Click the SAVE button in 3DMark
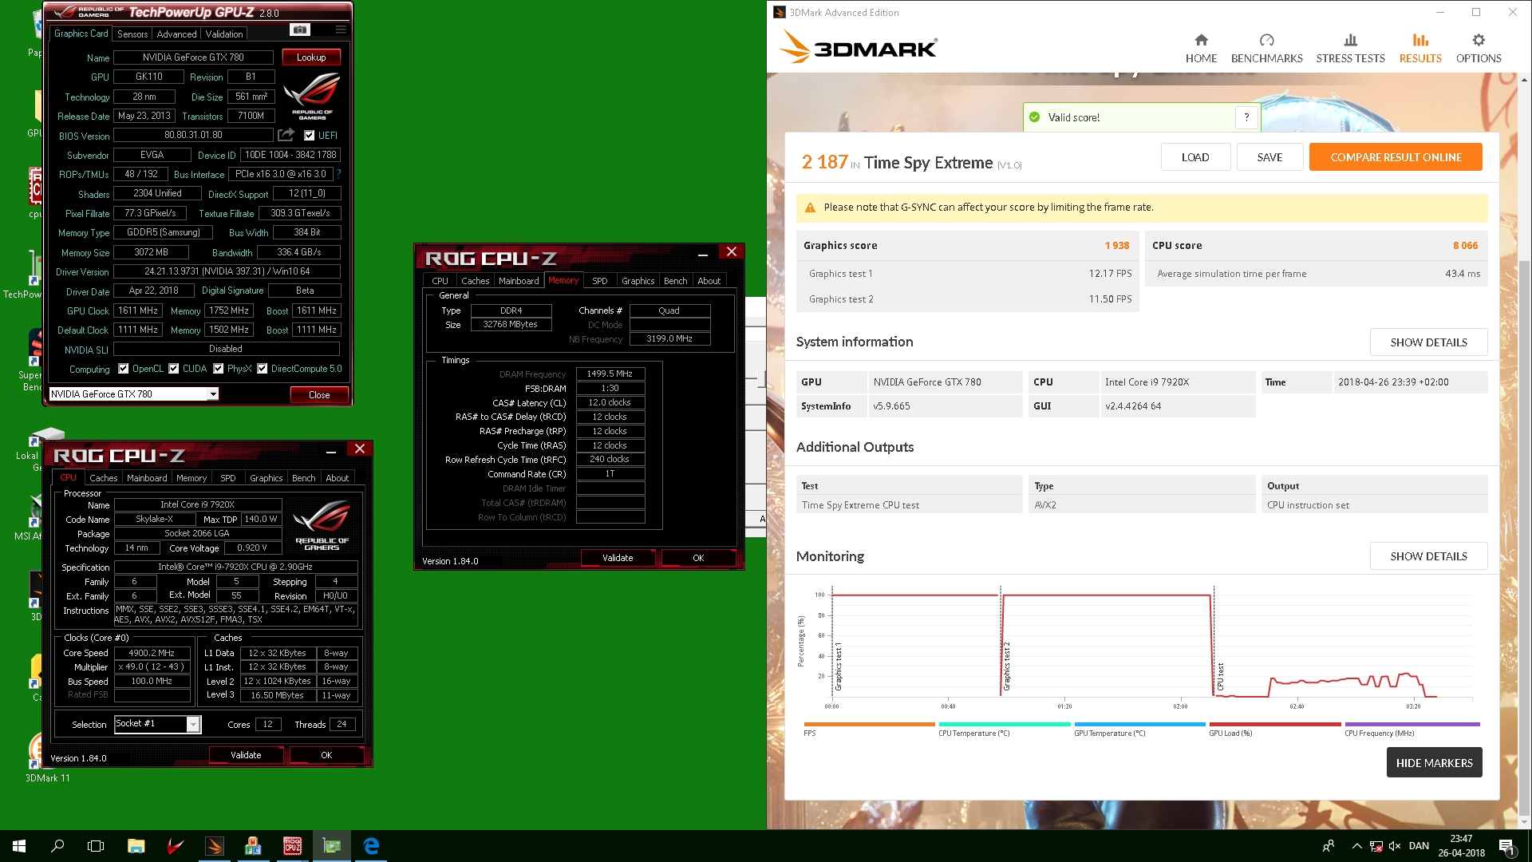 coord(1269,157)
